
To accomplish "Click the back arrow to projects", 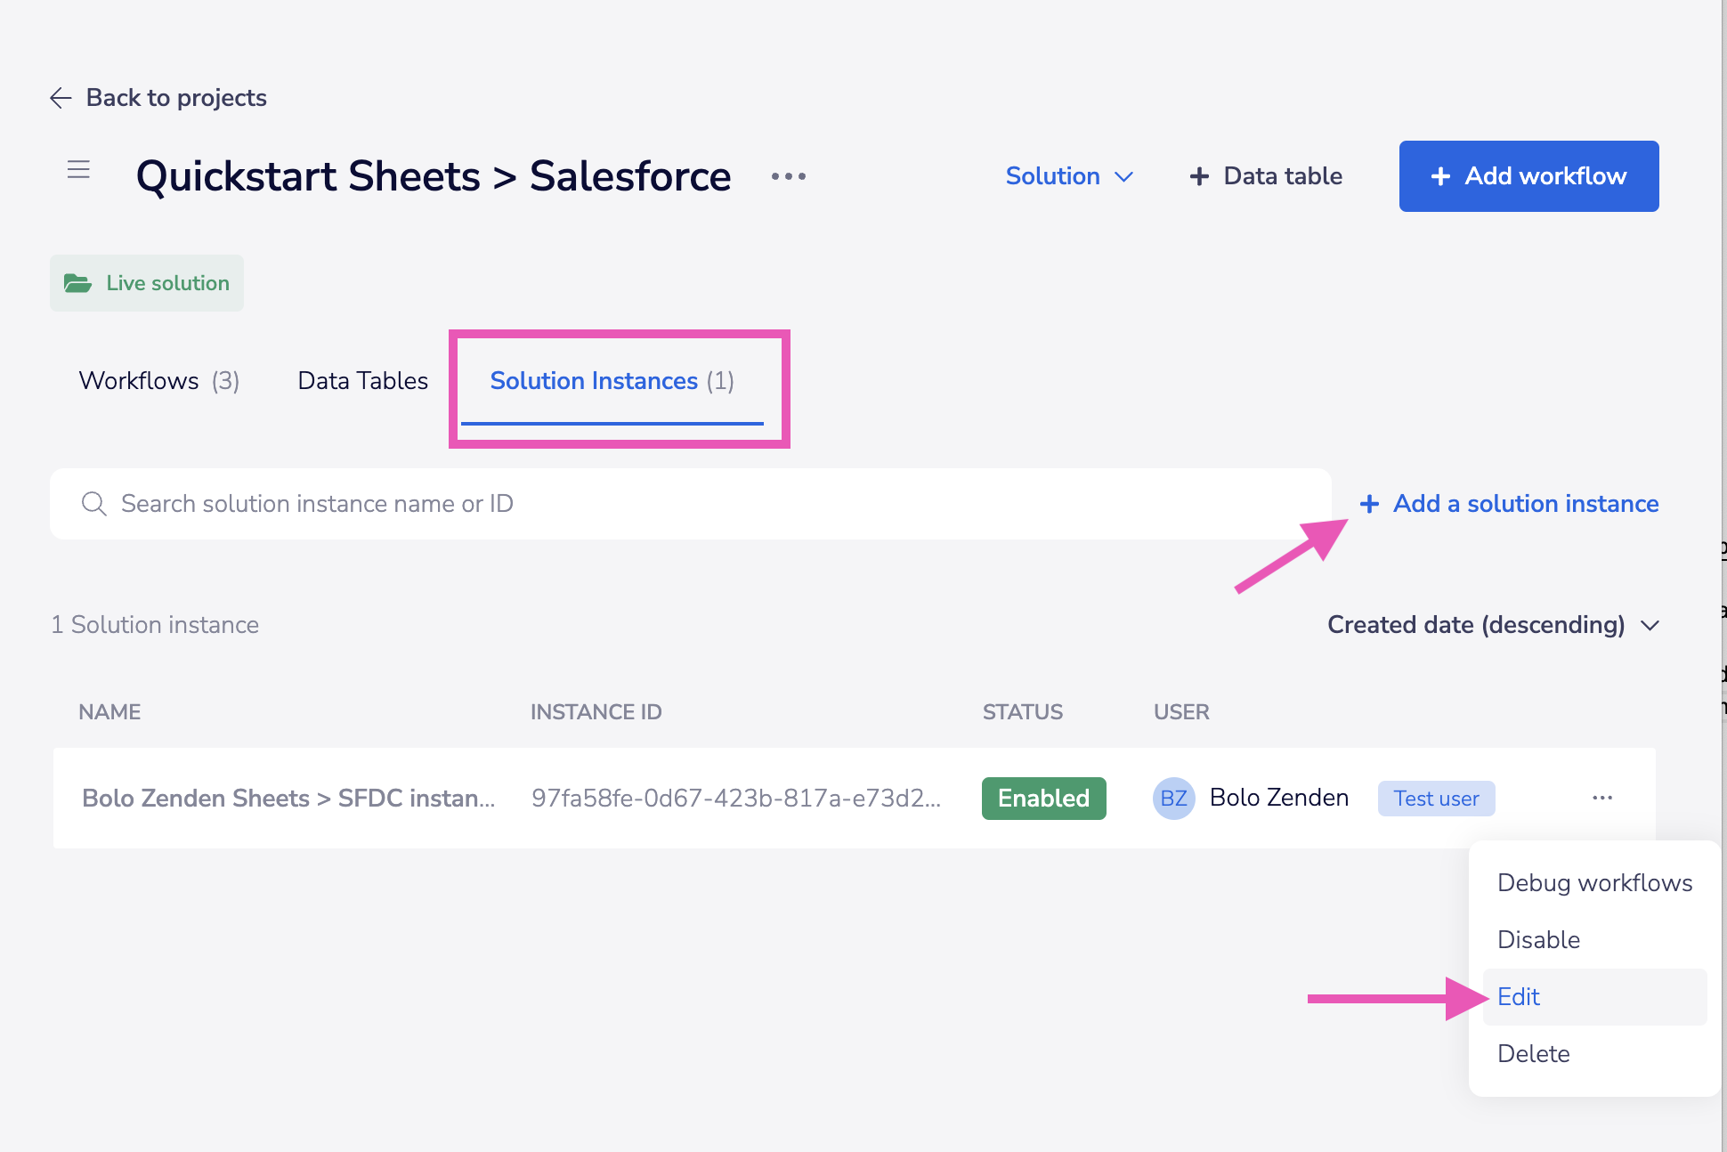I will (61, 98).
